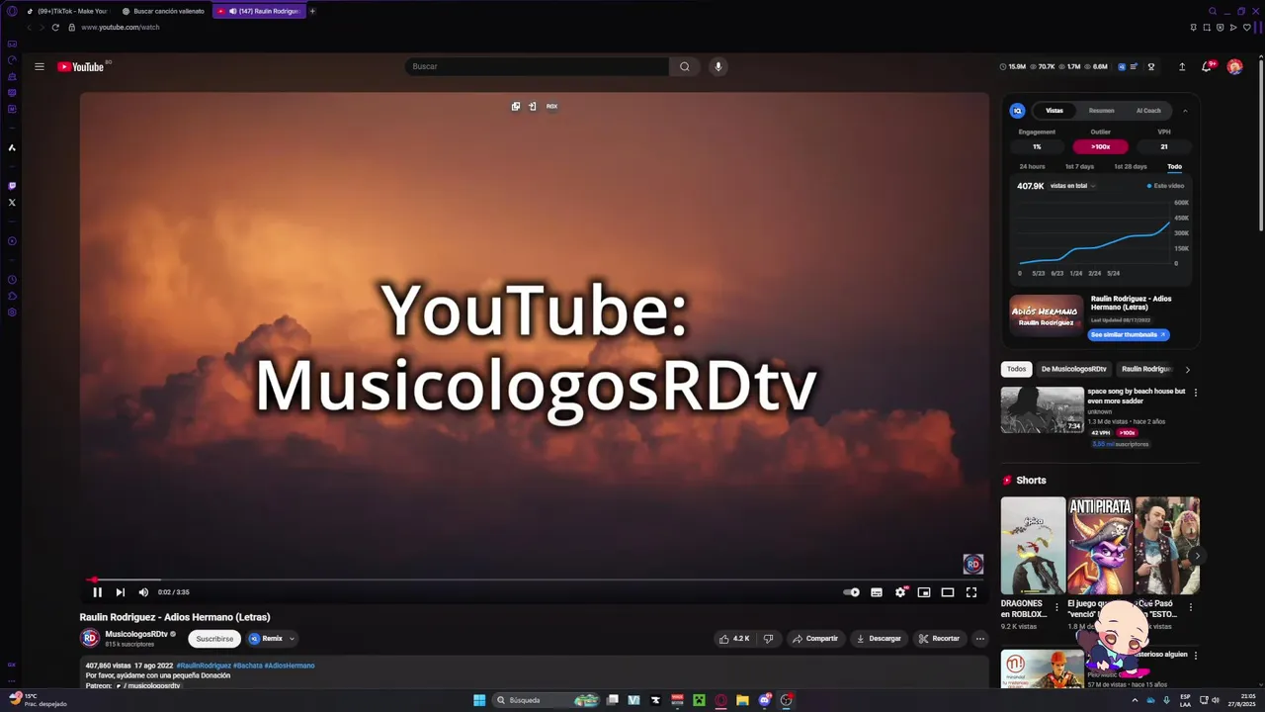Start voice search with the microphone
The width and height of the screenshot is (1265, 712).
[718, 66]
